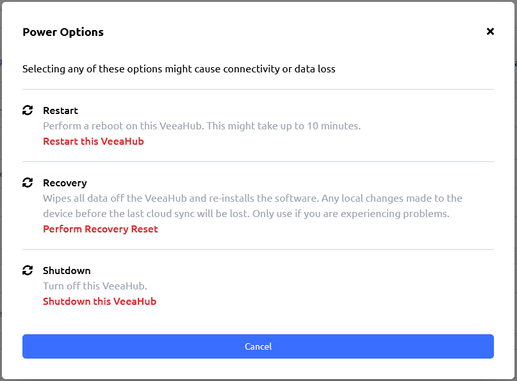This screenshot has width=517, height=381.
Task: Click the circular arrows icon beside Restart
Action: pos(28,110)
